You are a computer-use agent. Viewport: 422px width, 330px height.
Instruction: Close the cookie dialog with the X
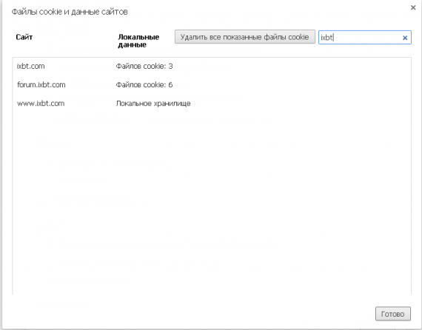(413, 8)
